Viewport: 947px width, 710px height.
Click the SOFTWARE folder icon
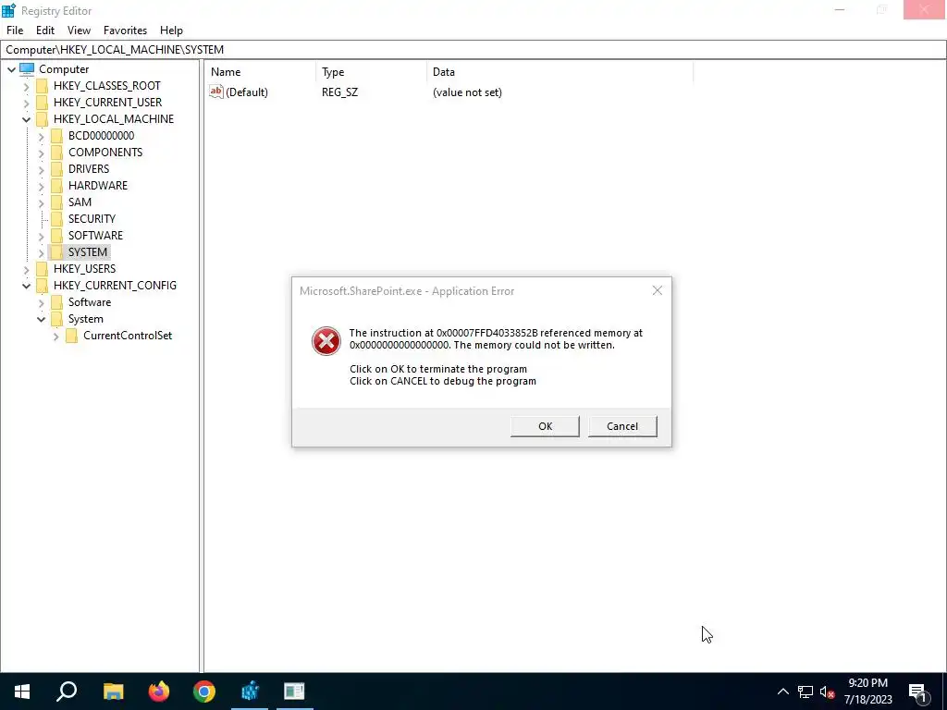coord(56,236)
